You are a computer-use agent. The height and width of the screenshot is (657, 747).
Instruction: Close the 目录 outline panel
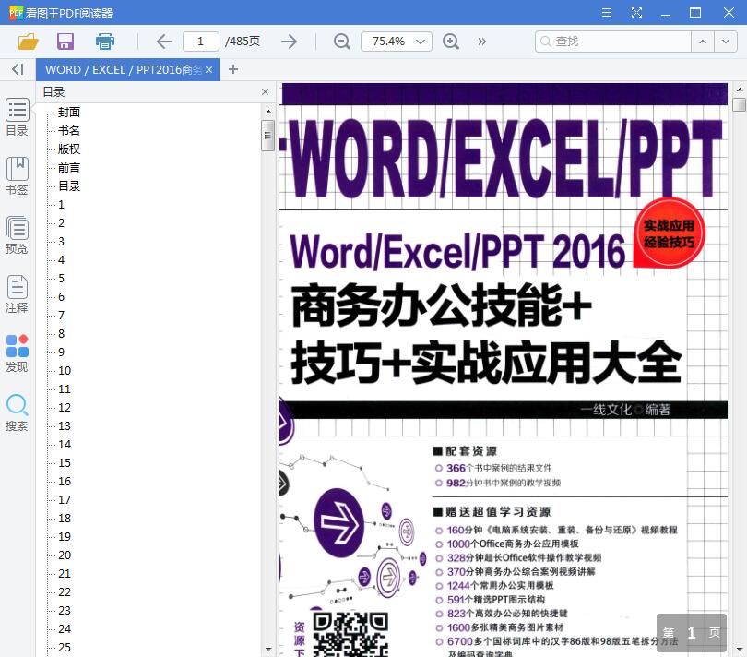coord(266,91)
